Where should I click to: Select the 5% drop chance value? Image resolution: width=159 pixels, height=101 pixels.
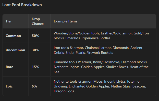click(34, 86)
